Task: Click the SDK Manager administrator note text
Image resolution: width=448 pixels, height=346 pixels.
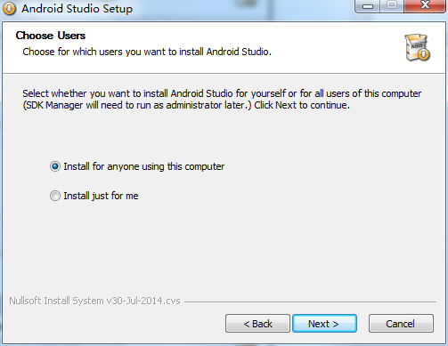Action: pyautogui.click(x=186, y=105)
